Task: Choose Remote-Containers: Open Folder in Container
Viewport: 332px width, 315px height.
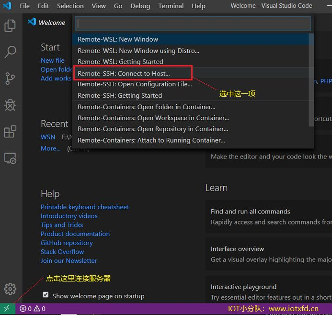Action: 191,107
